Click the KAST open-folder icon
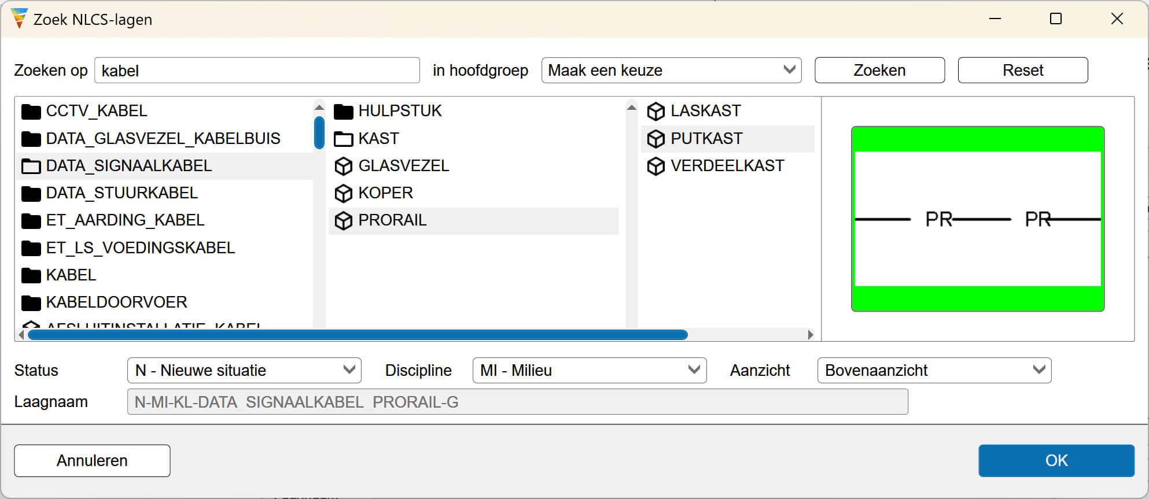The image size is (1149, 499). [x=343, y=139]
